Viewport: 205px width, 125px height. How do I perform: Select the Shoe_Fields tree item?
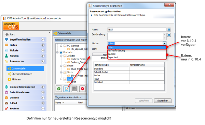pos(79,69)
